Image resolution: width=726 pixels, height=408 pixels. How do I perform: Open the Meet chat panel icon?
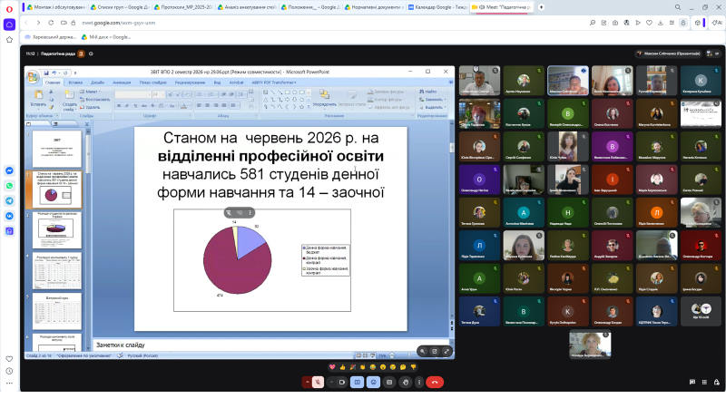[x=692, y=382]
